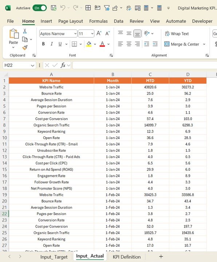Toggle Bold formatting
This screenshot has width=217, height=262.
pos(43,44)
